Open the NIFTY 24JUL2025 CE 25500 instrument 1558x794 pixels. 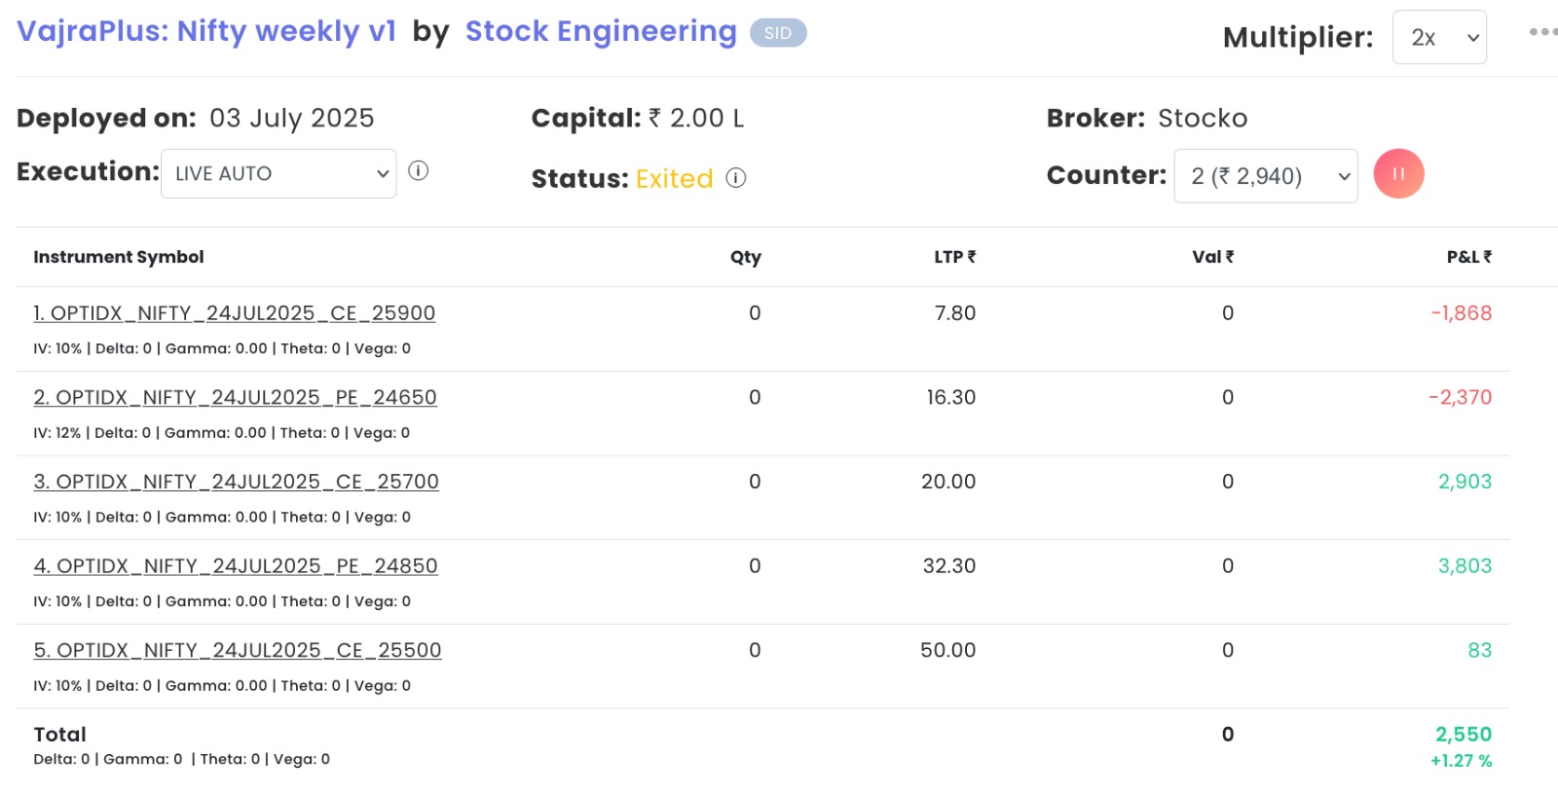pos(238,650)
